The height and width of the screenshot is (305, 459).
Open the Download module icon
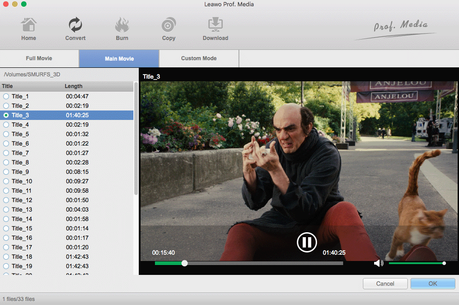coord(216,25)
